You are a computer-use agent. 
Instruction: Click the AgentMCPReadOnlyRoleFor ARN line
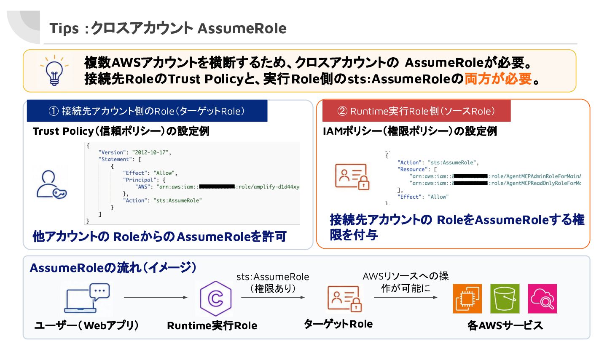pos(495,183)
